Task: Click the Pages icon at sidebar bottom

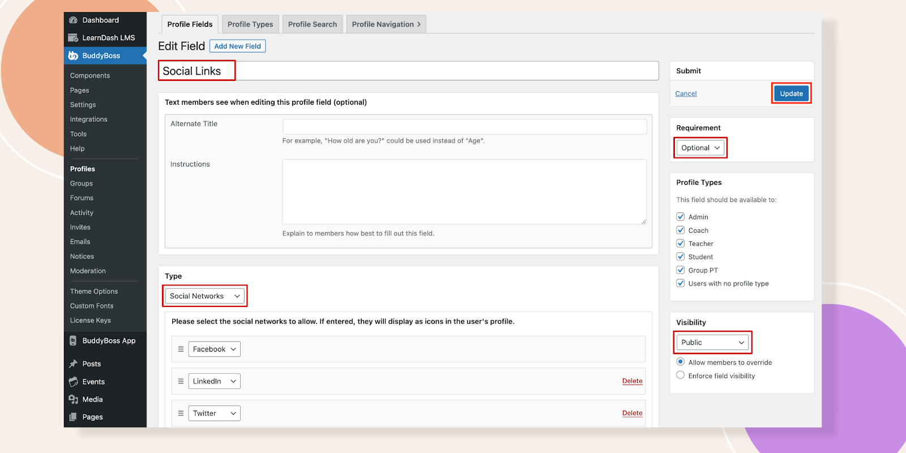Action: [73, 417]
